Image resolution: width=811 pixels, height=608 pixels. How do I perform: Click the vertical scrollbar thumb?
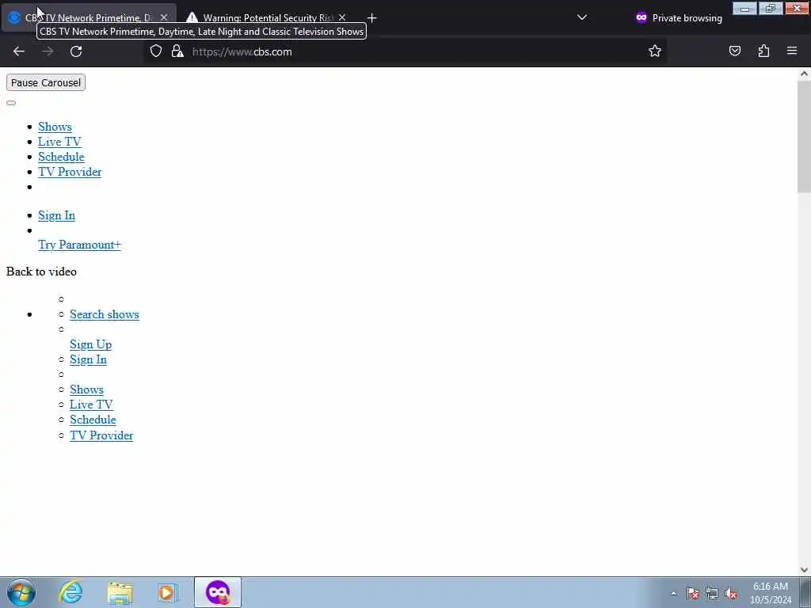pos(804,136)
